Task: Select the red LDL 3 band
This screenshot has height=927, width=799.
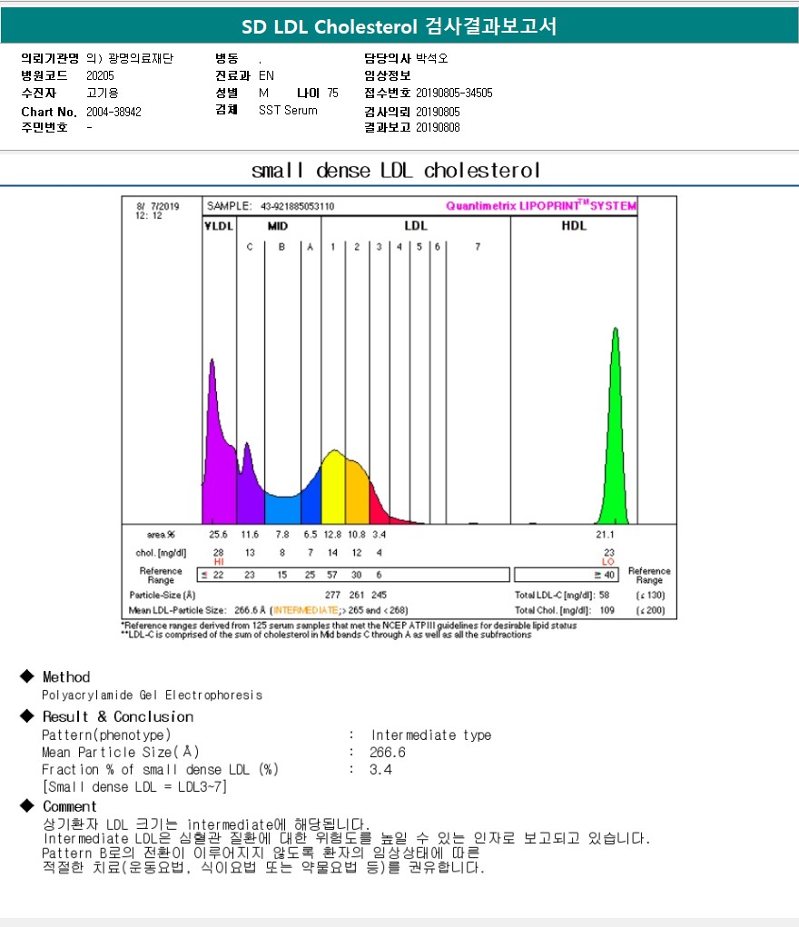Action: tap(378, 509)
